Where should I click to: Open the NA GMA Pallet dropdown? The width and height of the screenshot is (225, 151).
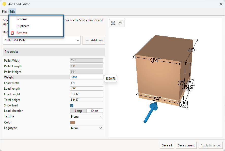[x=42, y=40]
